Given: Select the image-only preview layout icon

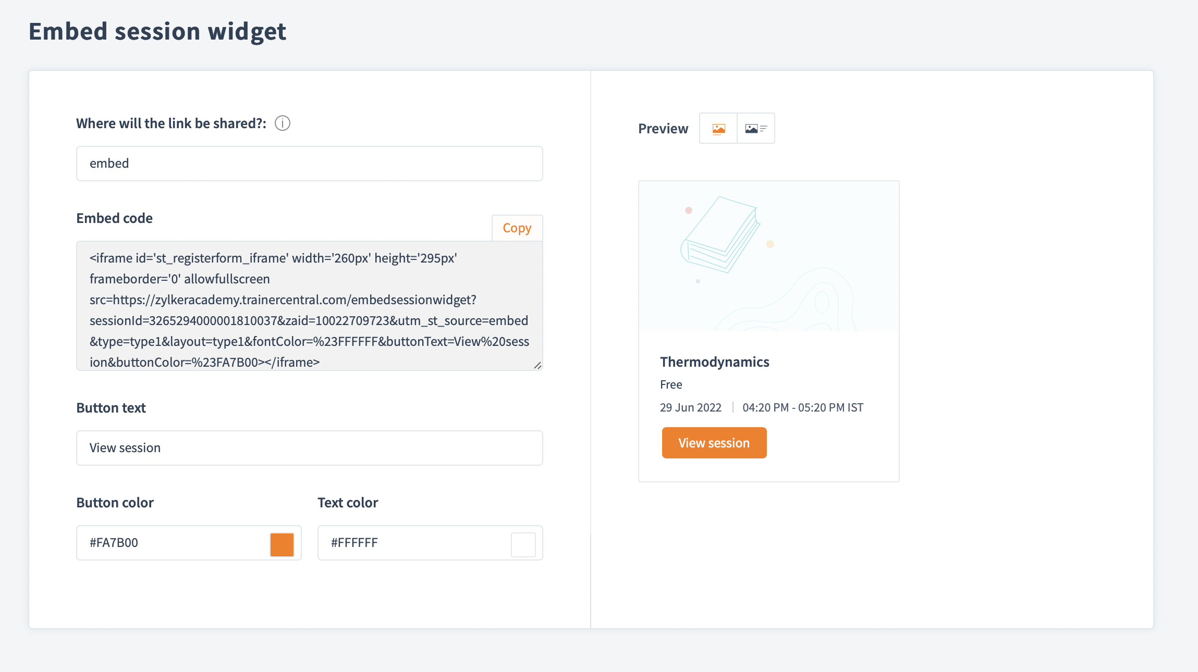Looking at the screenshot, I should coord(718,129).
